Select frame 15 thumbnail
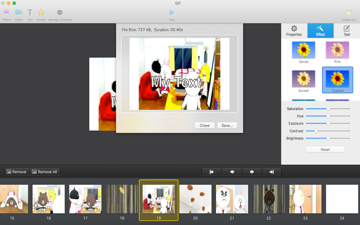Viewport: 360px width, 225px height. (x=14, y=199)
